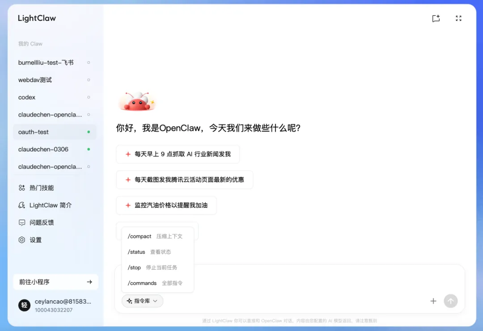
Task: Use suggestion 每天早上 9 点抓取 AI 行业新闻发我
Action: [x=178, y=154]
